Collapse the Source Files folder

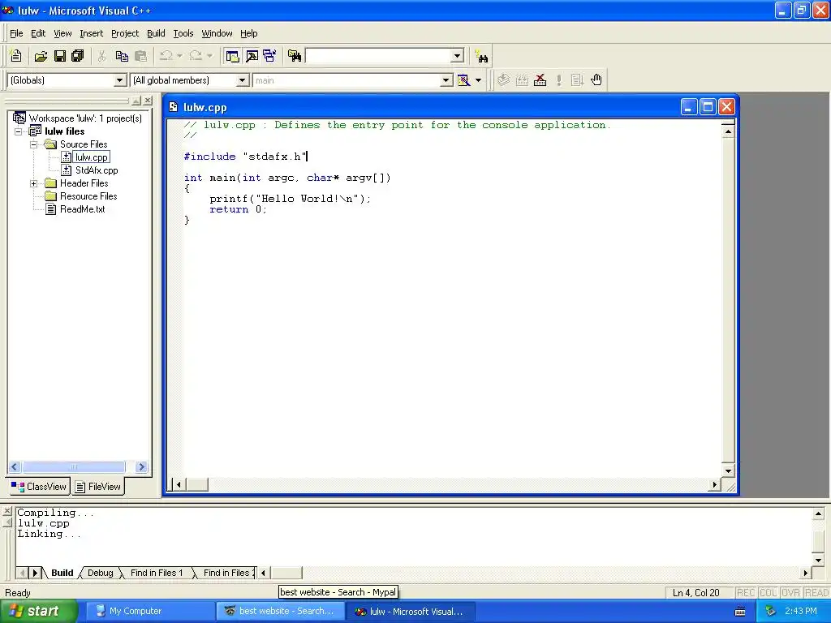point(33,144)
